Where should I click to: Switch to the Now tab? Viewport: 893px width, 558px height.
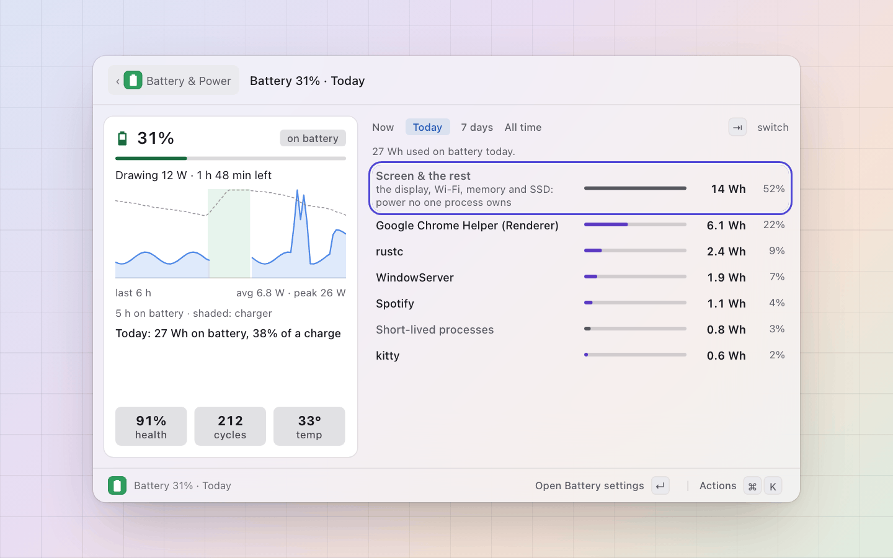click(x=383, y=127)
